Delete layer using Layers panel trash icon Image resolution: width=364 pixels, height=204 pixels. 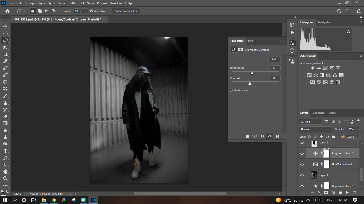(355, 193)
